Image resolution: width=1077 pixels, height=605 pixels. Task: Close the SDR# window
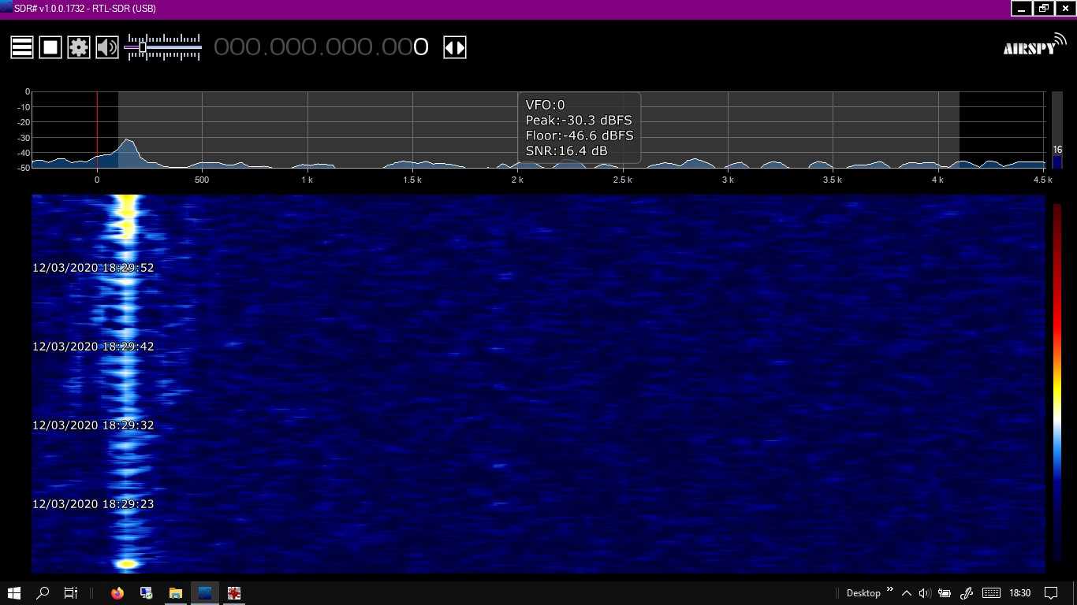[1066, 8]
